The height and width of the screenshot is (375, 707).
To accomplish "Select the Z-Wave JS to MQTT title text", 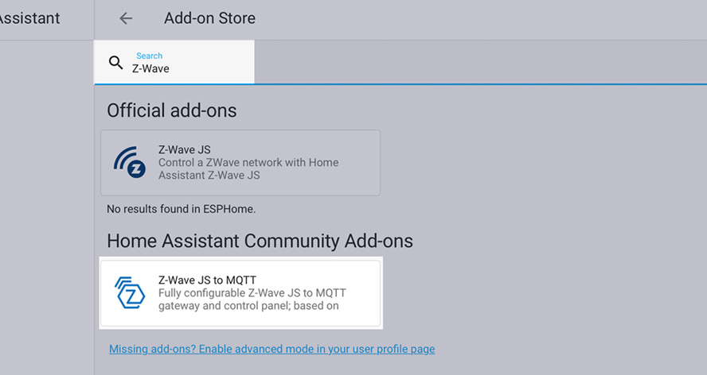I will (x=208, y=280).
